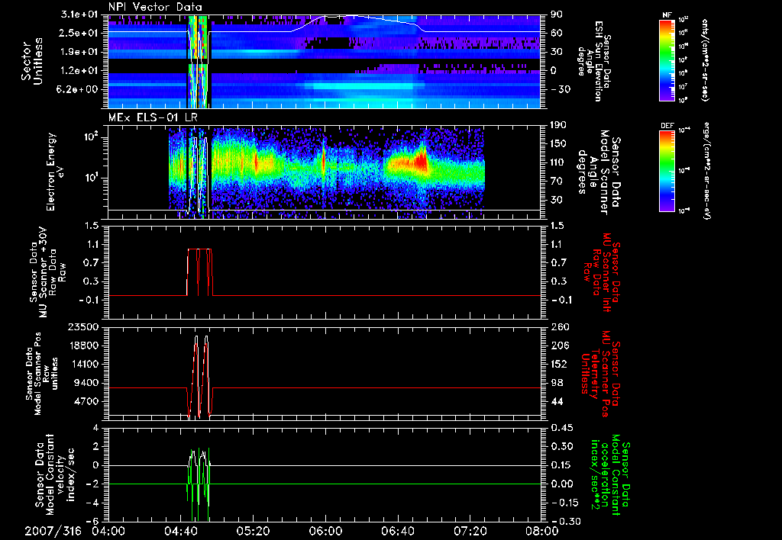
Task: Click the '152' telemetry tick label
Action: click(558, 364)
